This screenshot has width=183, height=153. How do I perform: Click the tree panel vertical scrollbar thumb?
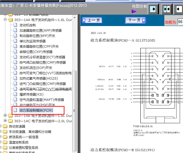coord(74,111)
